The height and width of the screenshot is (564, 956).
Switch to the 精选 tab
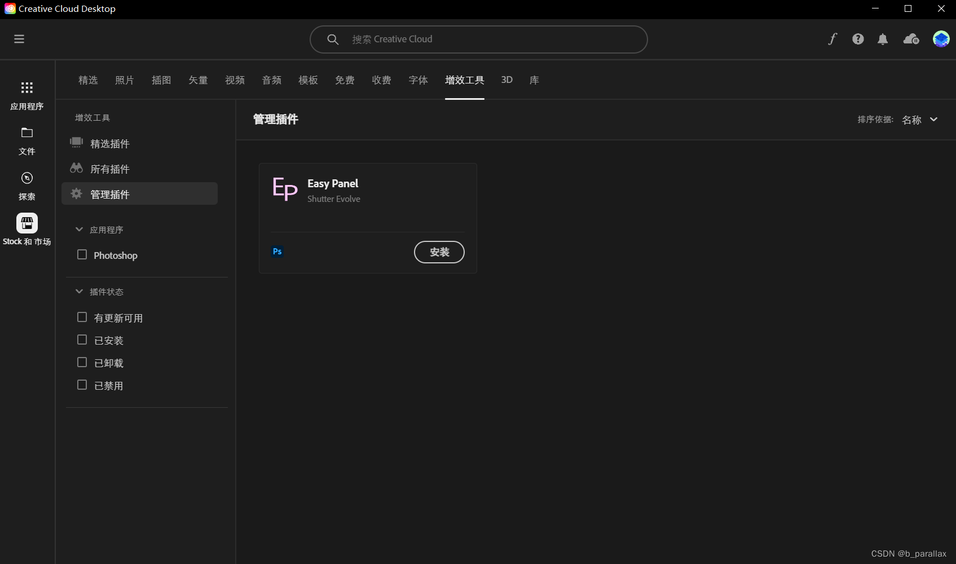tap(88, 80)
